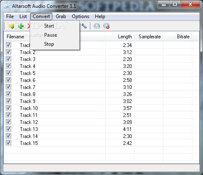The width and height of the screenshot is (203, 175).
Task: Click the 2:42 length value
Action: pos(127,143)
